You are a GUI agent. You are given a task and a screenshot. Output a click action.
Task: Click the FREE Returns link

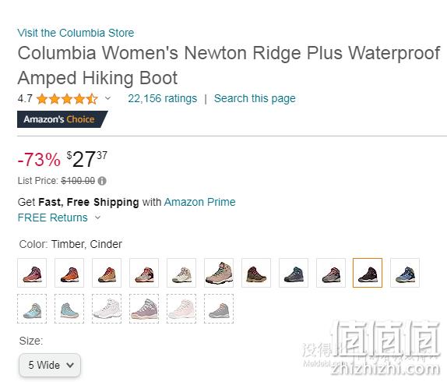(52, 218)
